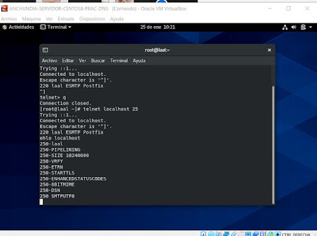Click the '250-VRFY' line
The image size is (317, 236).
coord(51,161)
